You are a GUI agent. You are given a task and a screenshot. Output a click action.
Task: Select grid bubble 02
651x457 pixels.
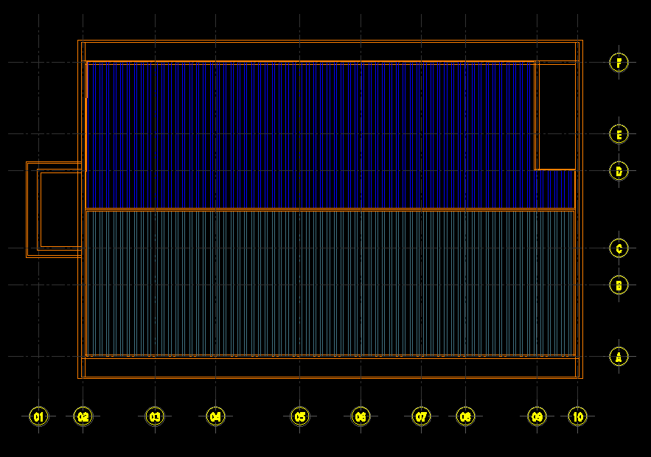(x=83, y=417)
